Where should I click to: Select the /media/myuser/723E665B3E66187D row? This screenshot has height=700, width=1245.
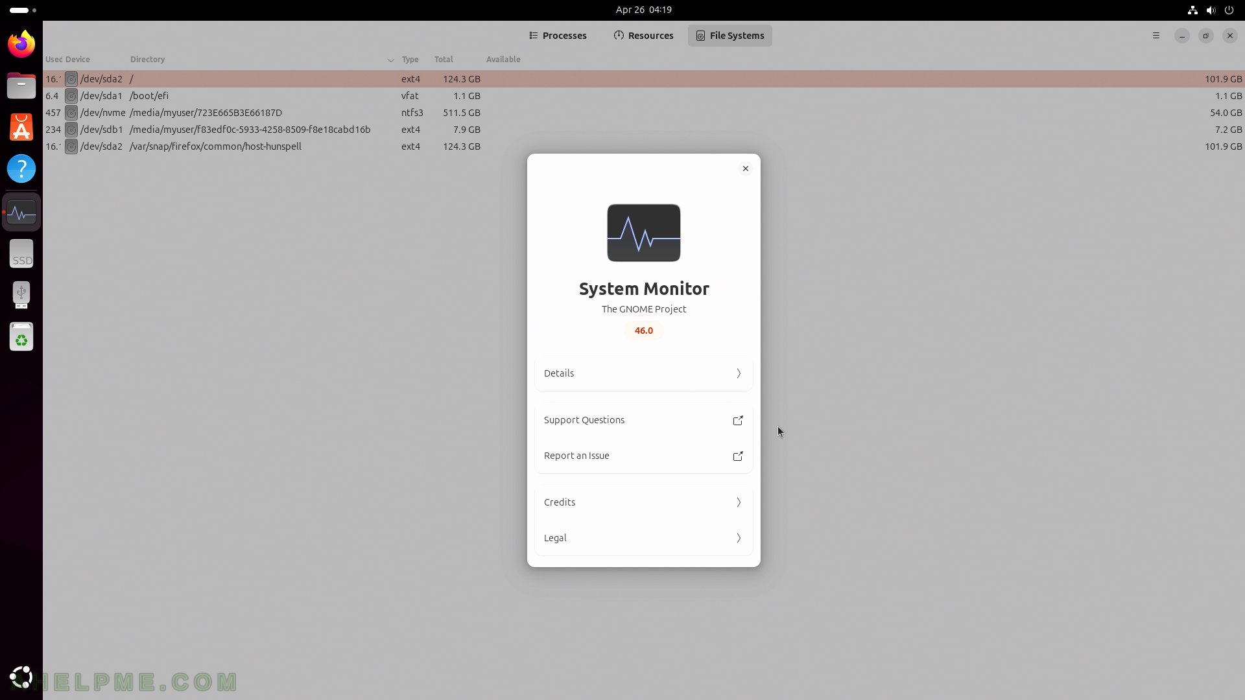coord(644,113)
